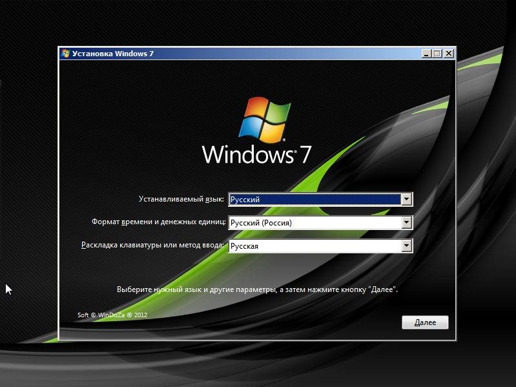Click the Устанавливаемый язык label
516x387 pixels.
[181, 200]
